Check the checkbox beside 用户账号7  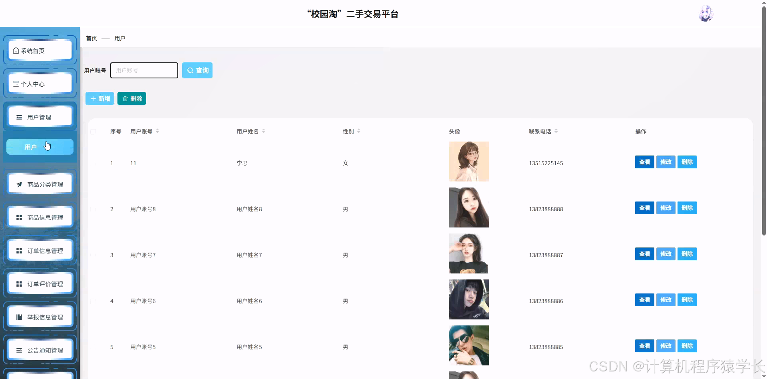94,255
